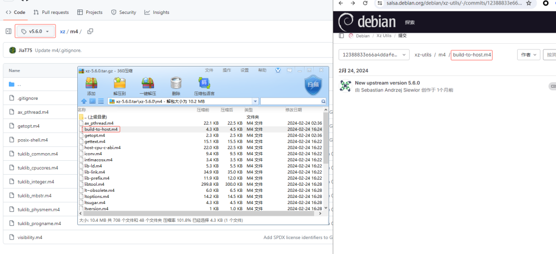Click the search magnifier in 360压缩
Screen dimensions: 556x254
tap(323, 101)
